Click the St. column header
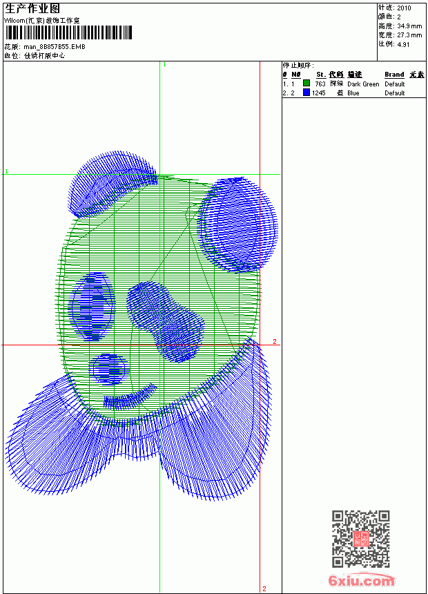 321,75
